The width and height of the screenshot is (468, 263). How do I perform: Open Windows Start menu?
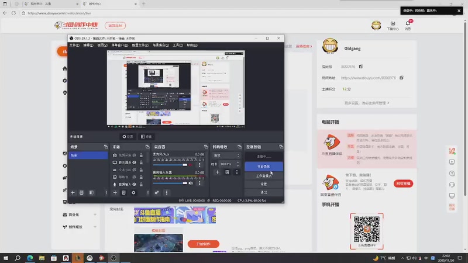[x=5, y=258]
